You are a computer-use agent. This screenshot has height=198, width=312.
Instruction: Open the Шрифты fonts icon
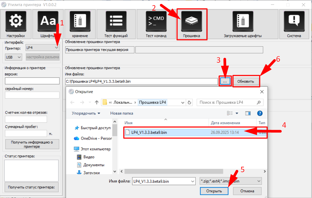tap(48, 22)
